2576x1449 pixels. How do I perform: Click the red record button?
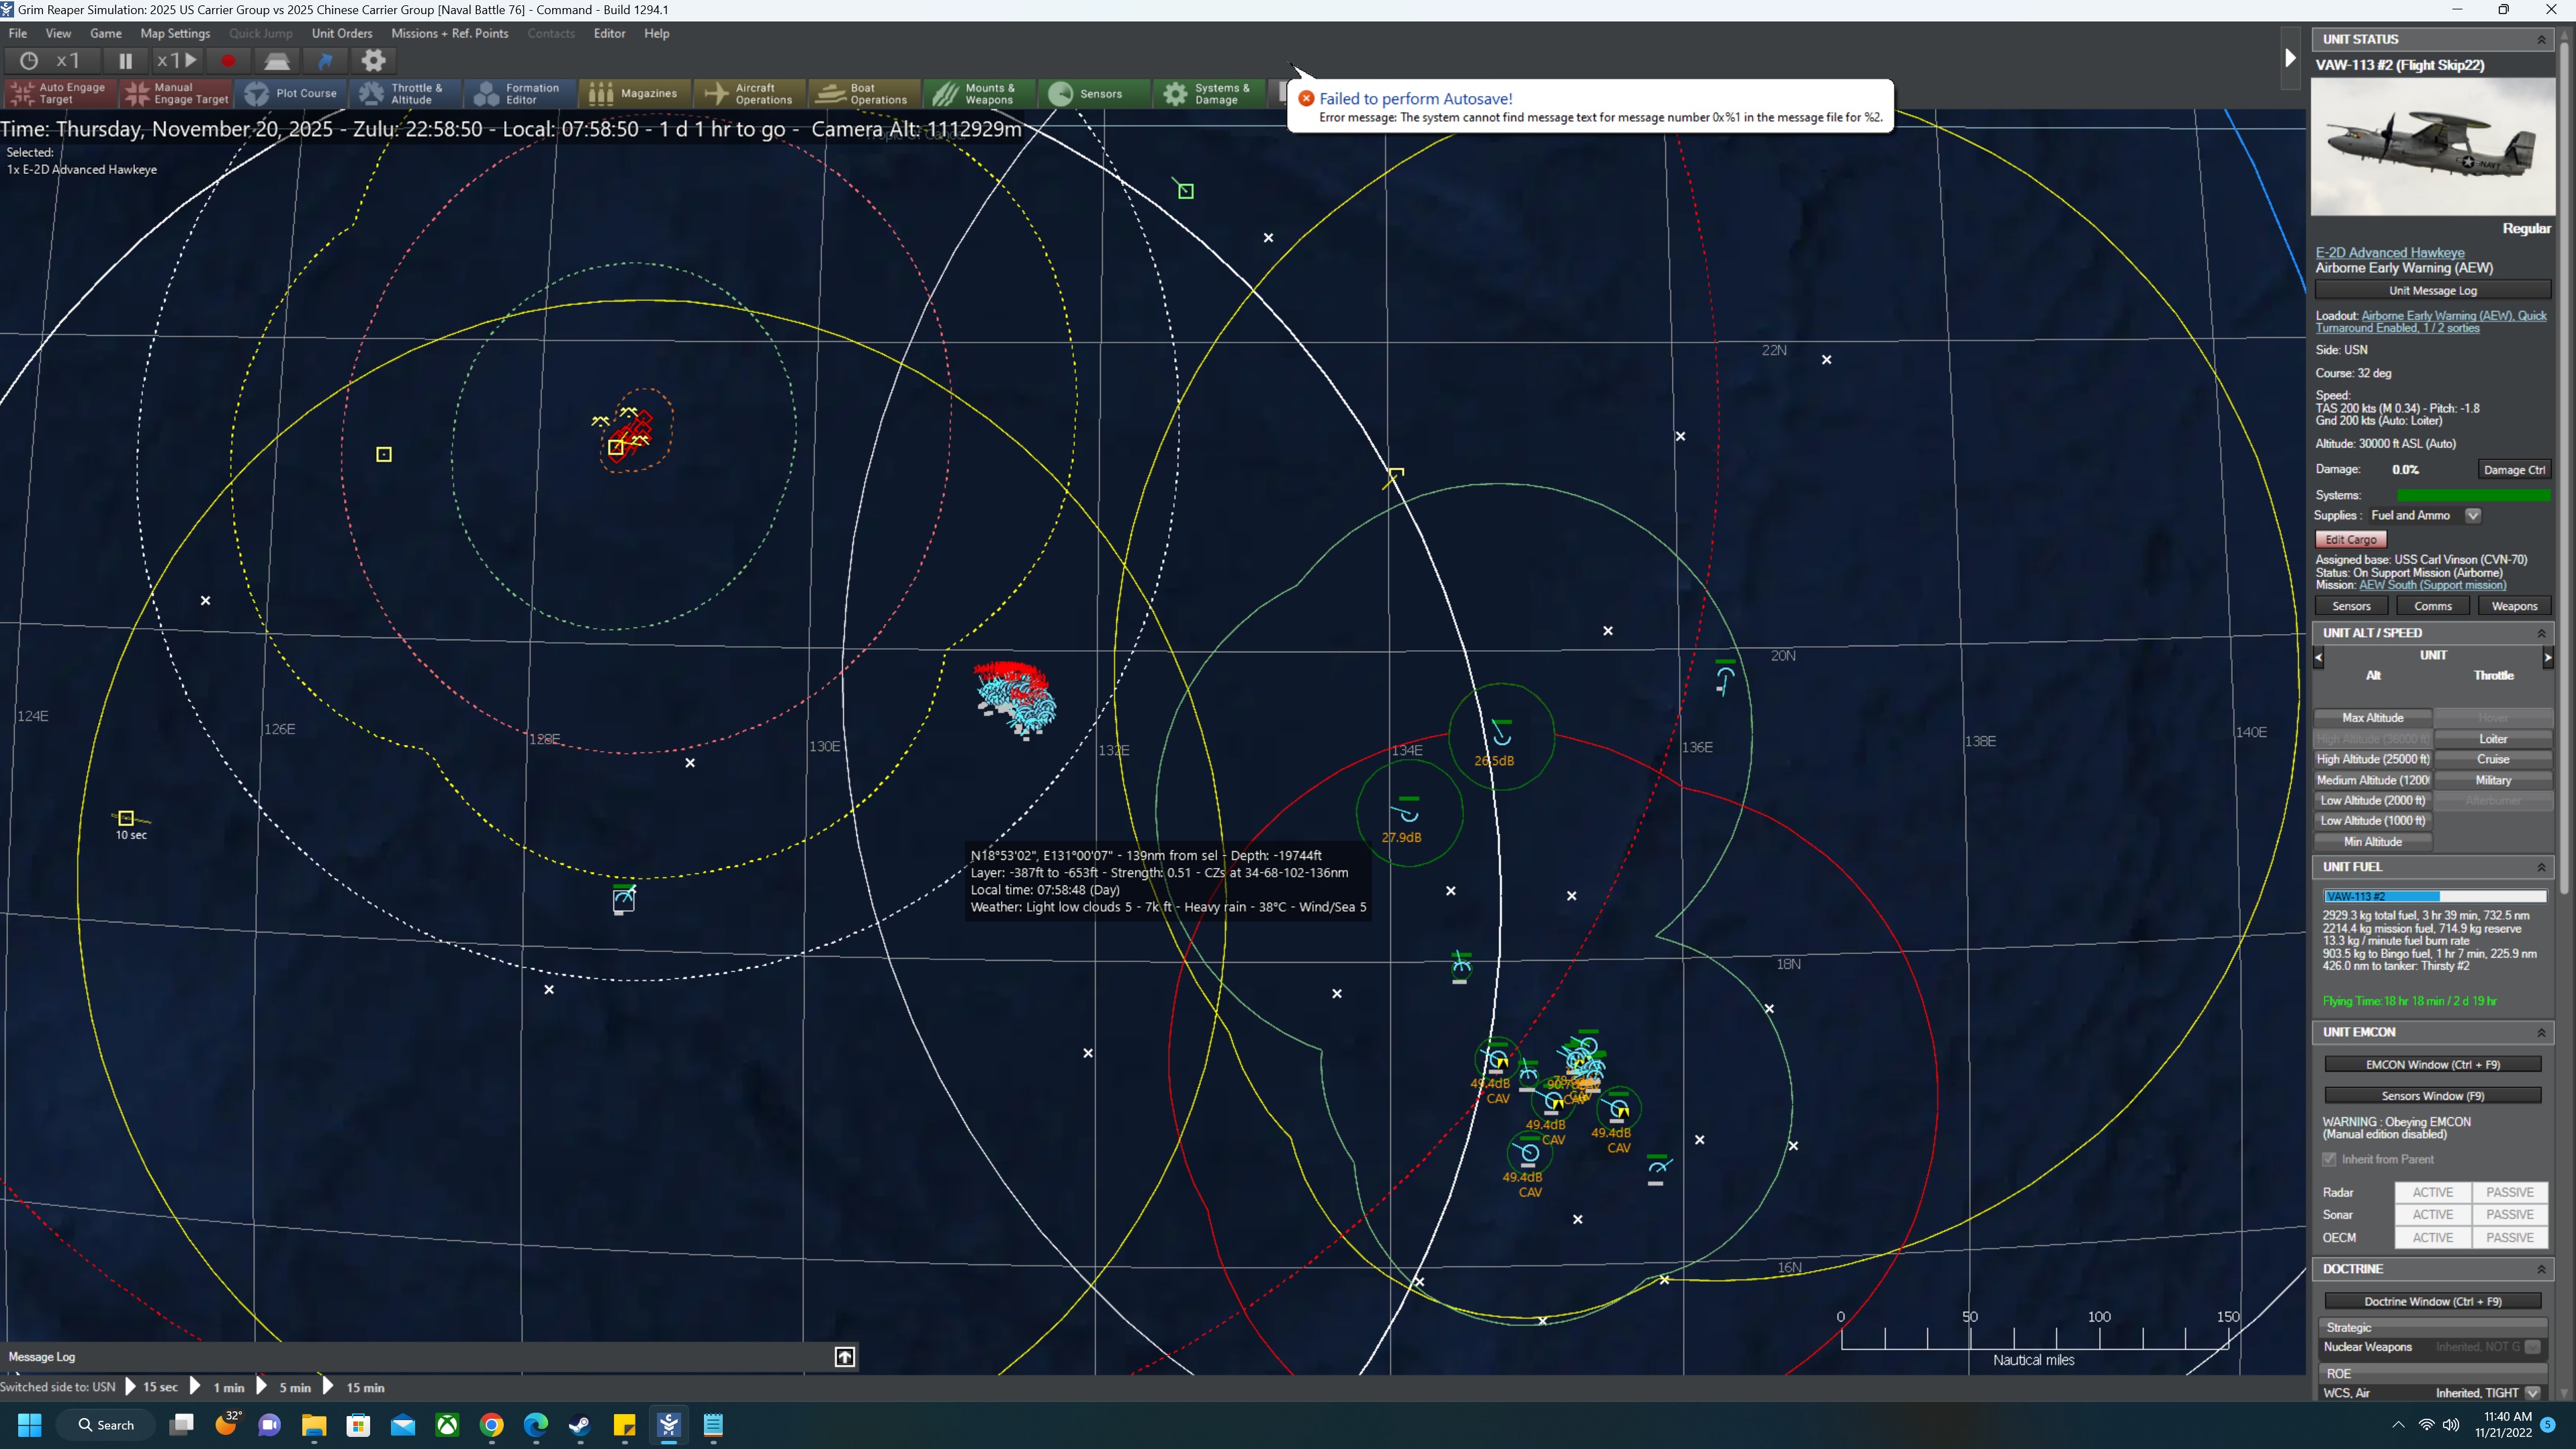click(228, 61)
